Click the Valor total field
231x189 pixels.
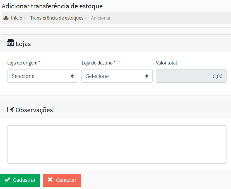coord(191,76)
